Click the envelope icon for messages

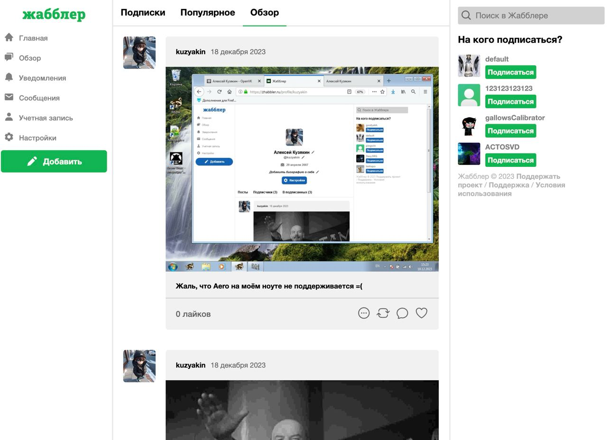coord(9,97)
